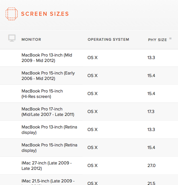The height and width of the screenshot is (185, 178).
Task: Click OS X in 13-inch Retina display row
Action: pyautogui.click(x=93, y=129)
